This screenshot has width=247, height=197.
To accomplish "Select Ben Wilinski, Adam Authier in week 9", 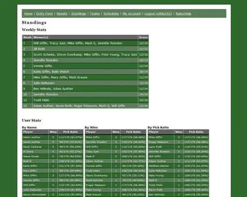I will [53, 89].
